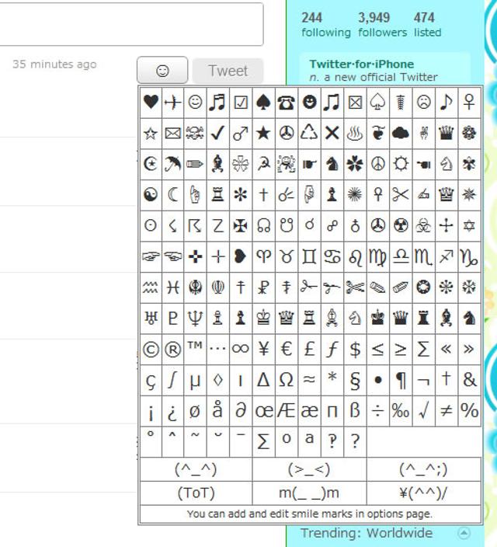Insert the Pisces zodiac symbol
497x547 pixels.
pos(173,287)
